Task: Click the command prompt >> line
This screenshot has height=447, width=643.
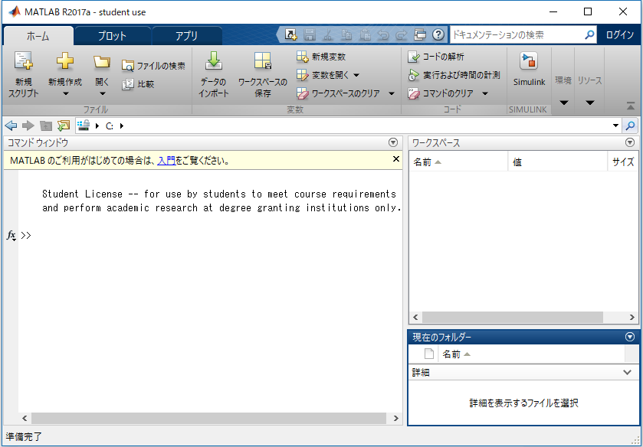Action: tap(210, 235)
